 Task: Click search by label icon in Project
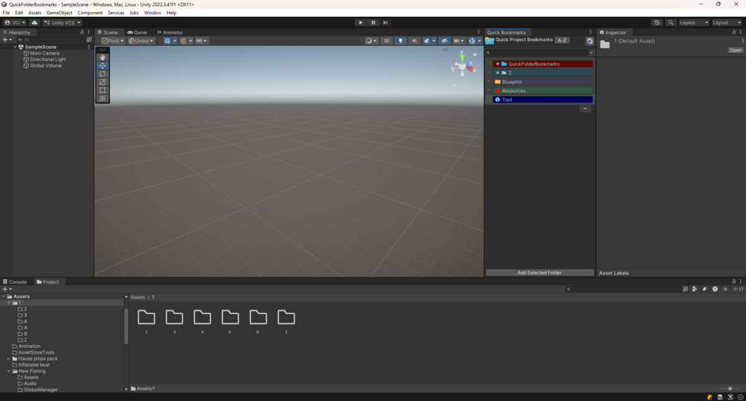point(704,289)
